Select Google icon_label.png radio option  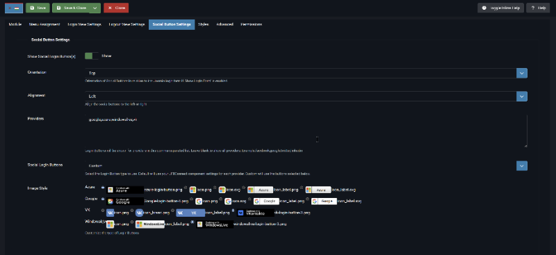click(x=250, y=199)
